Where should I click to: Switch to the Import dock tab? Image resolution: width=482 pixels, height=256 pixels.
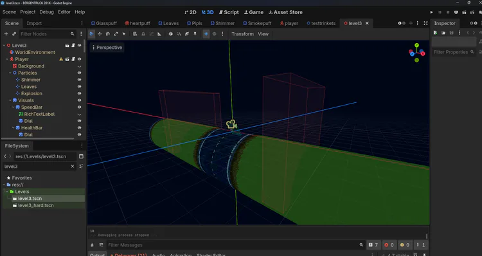coord(34,23)
